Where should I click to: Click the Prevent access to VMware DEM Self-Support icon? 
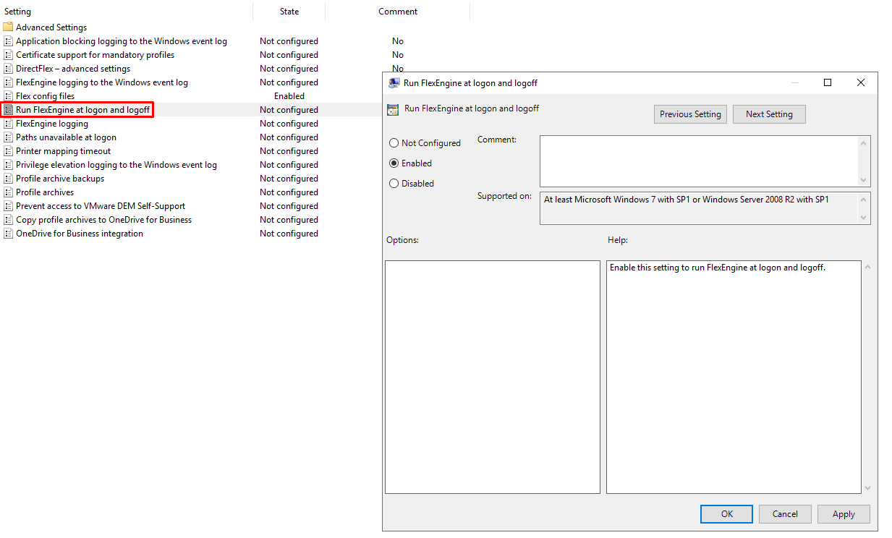coord(8,205)
